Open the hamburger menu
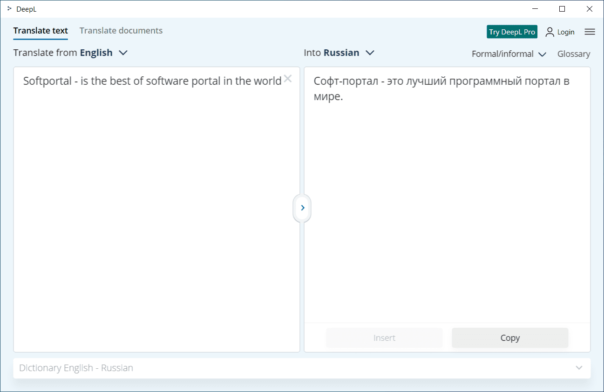Viewport: 604px width, 392px height. (x=590, y=32)
